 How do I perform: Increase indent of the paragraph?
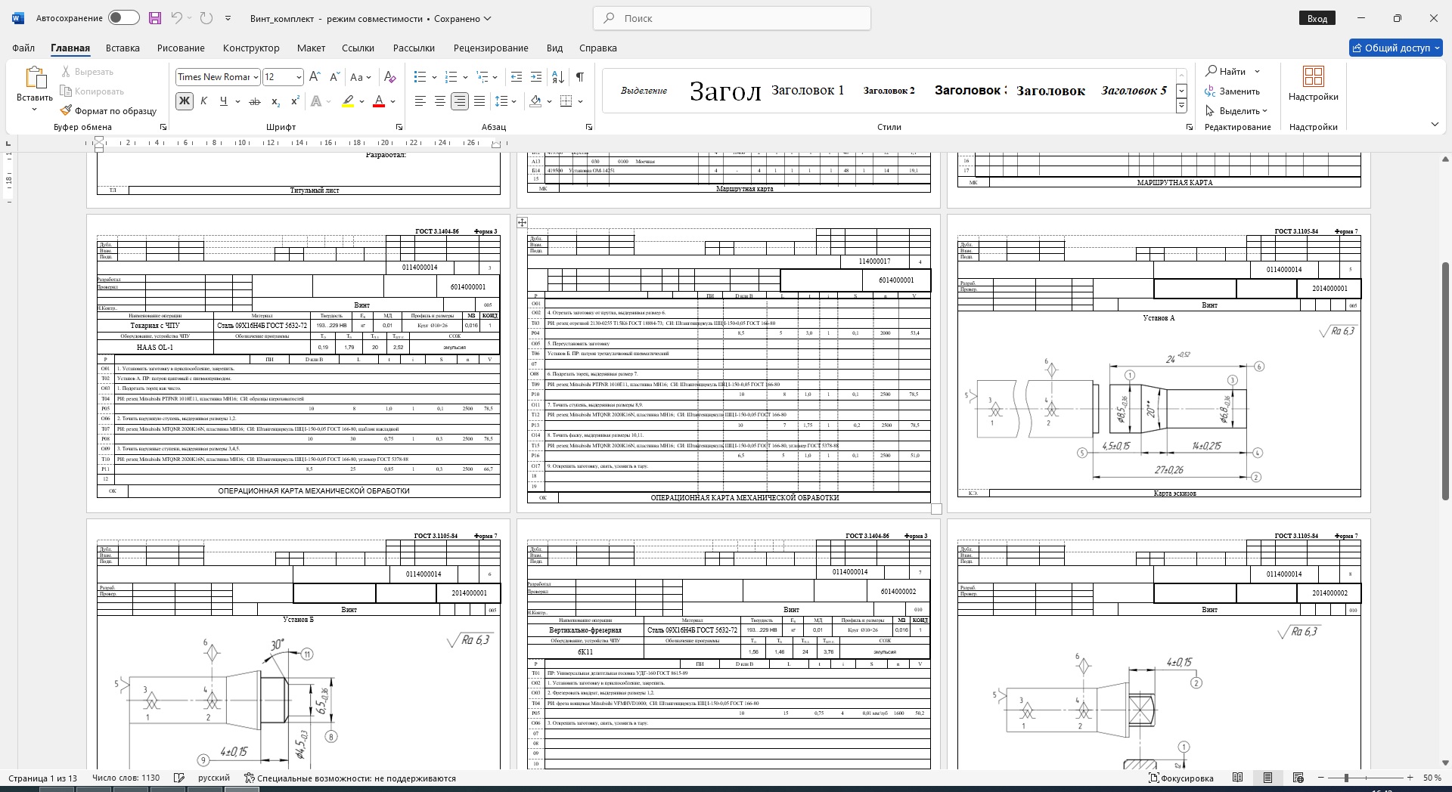[x=536, y=77]
